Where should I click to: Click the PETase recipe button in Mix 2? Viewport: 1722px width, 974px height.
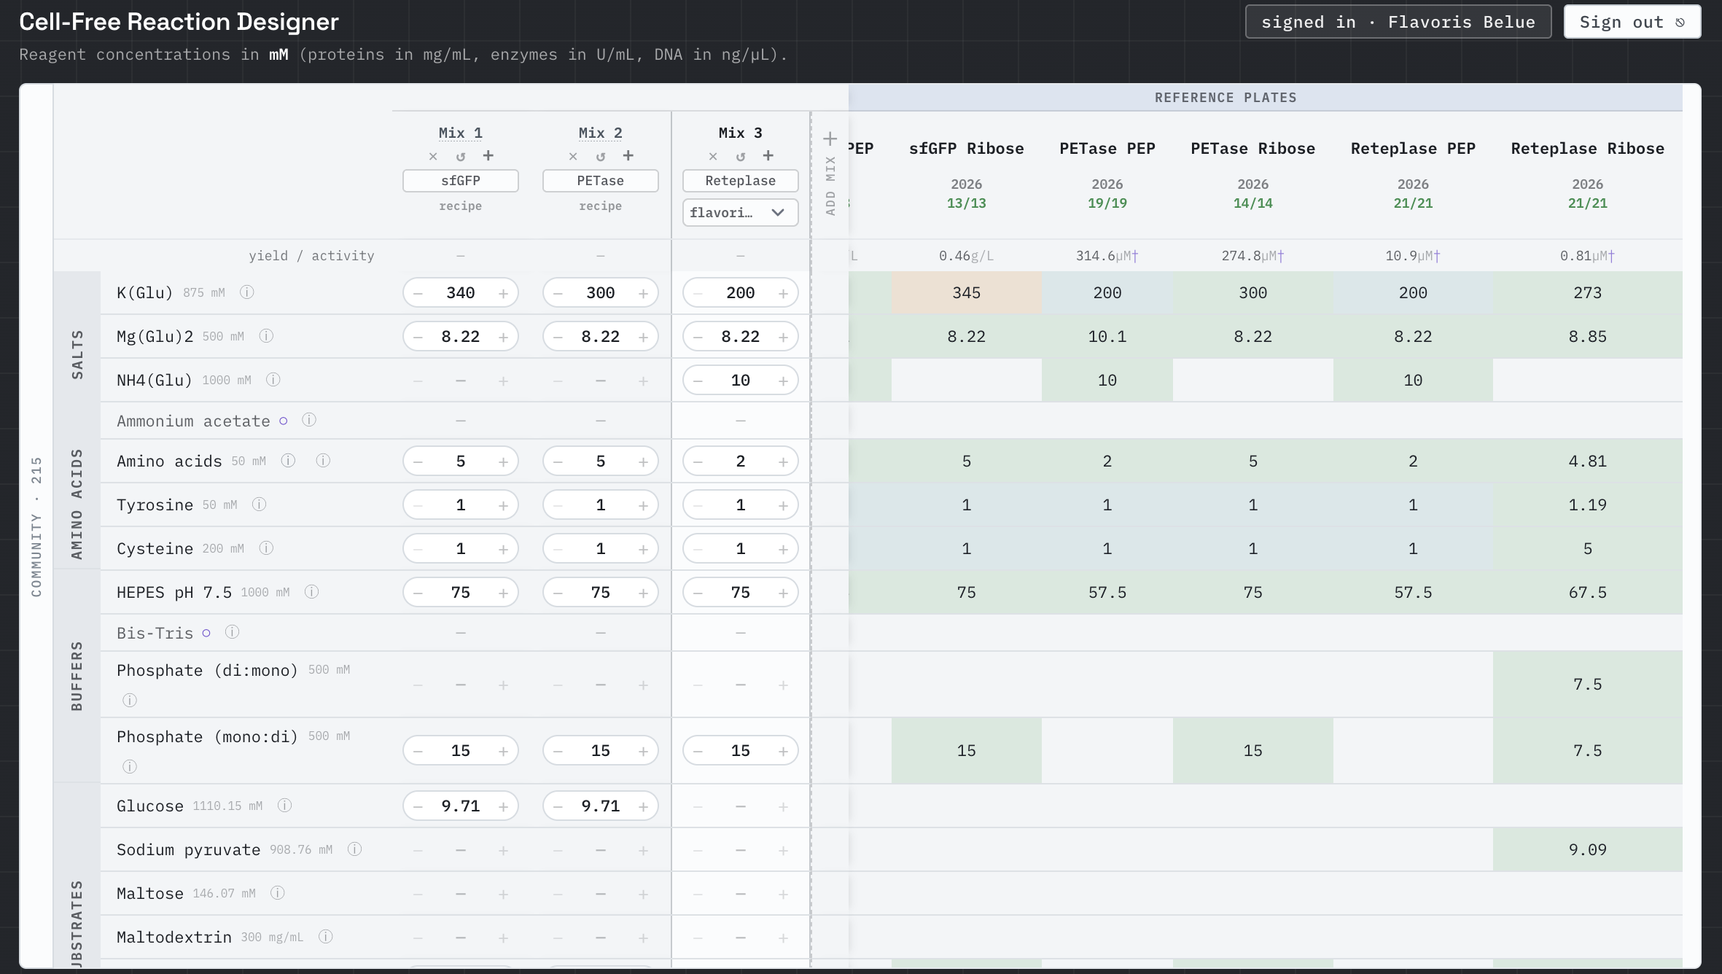pos(601,181)
